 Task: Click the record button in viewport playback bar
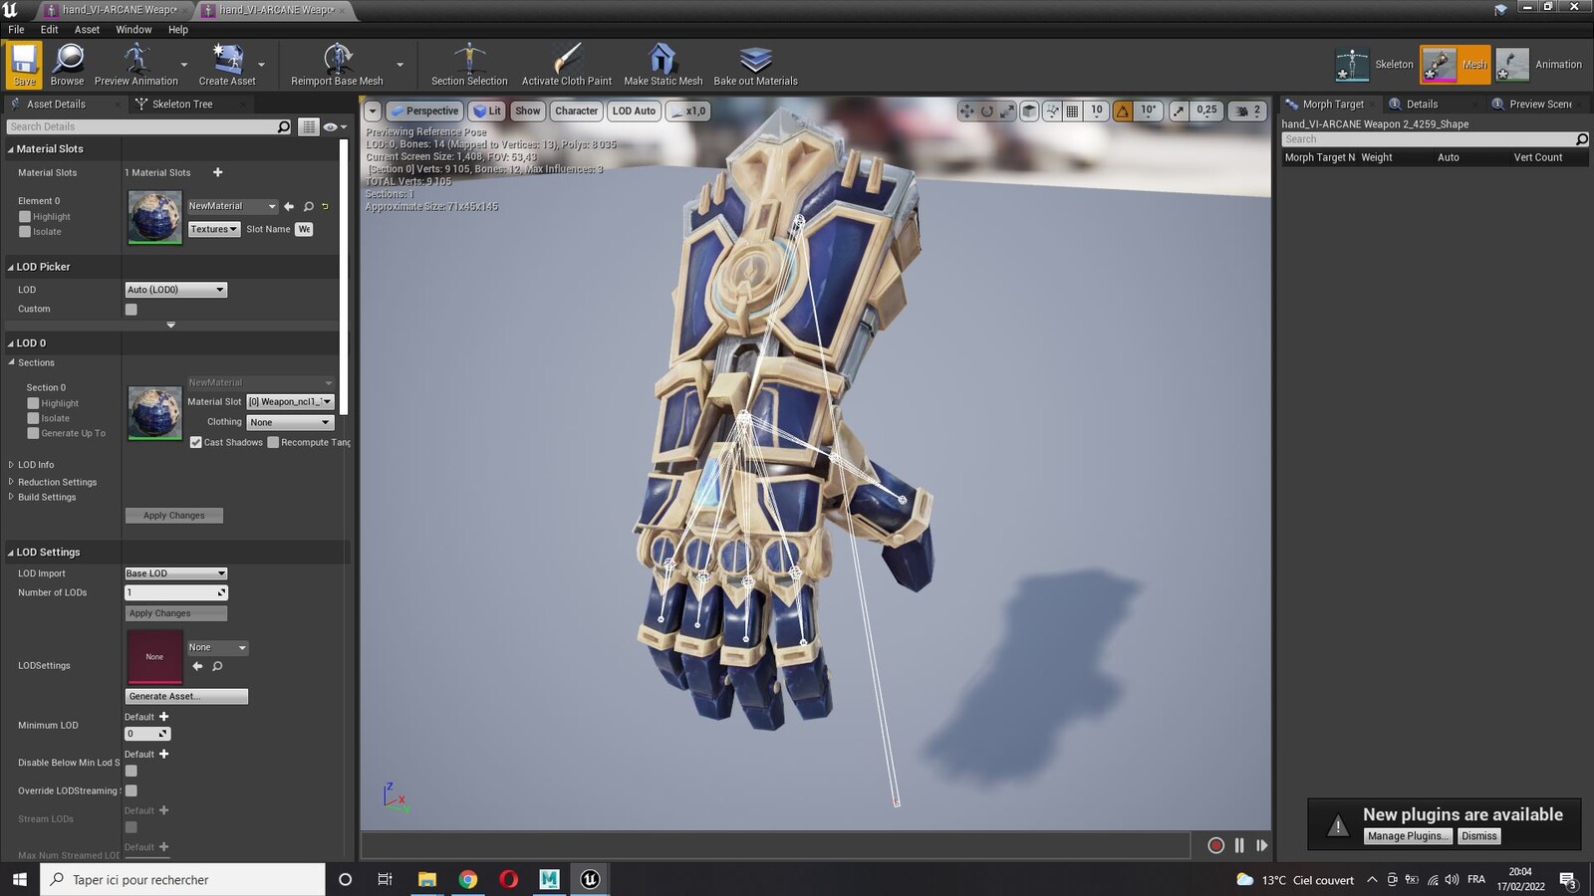pos(1215,845)
